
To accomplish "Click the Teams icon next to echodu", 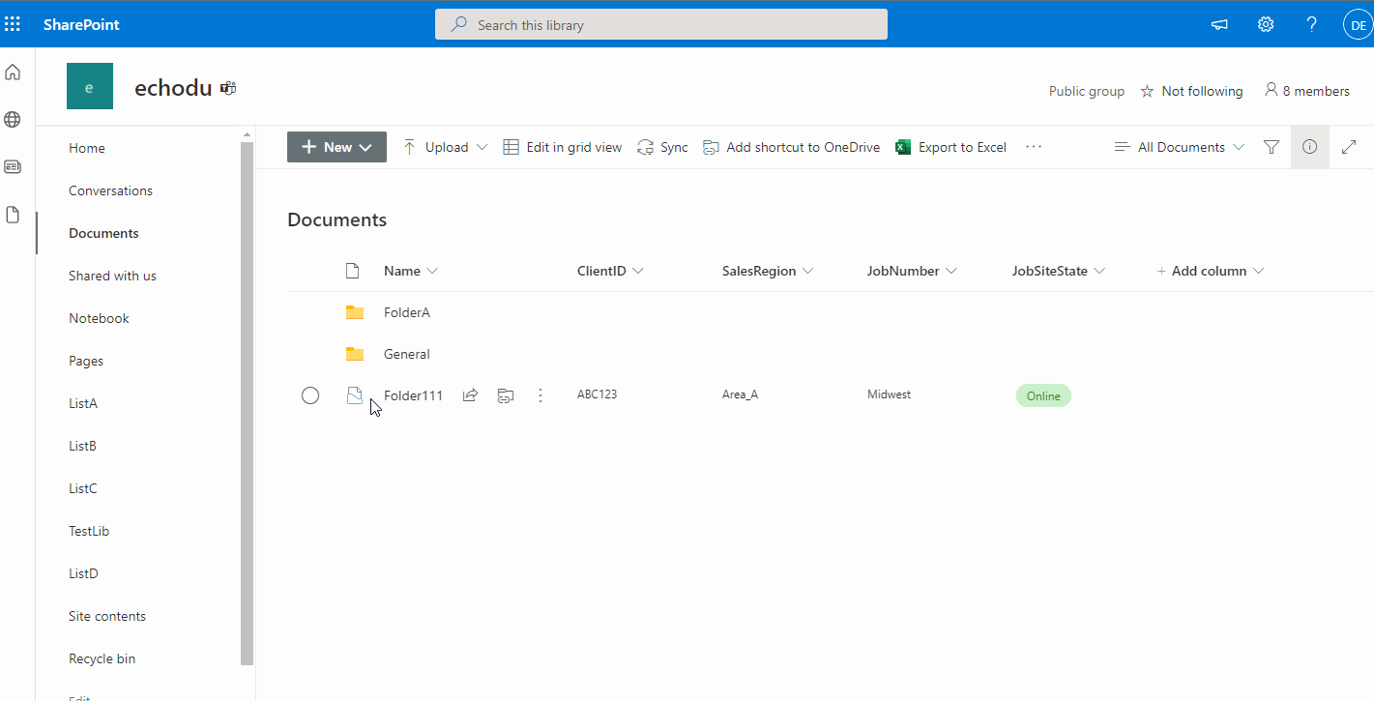I will [228, 88].
